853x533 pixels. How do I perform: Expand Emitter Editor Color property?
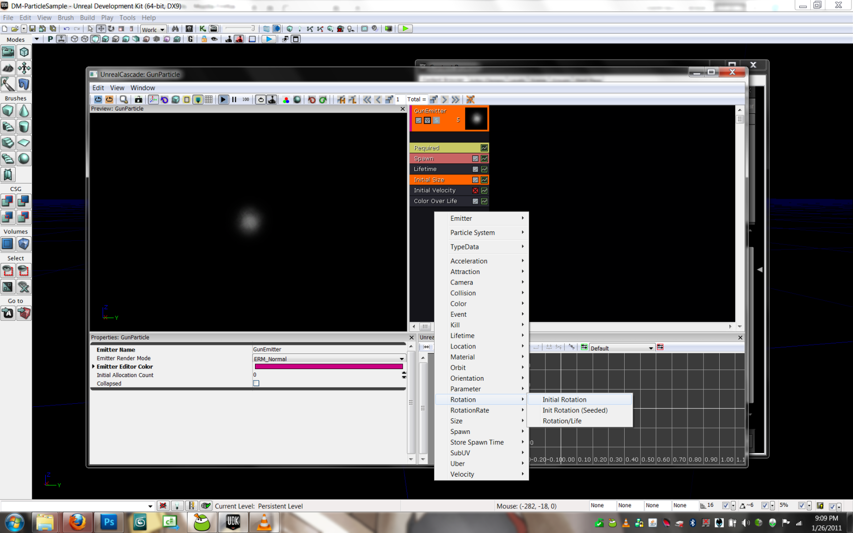[94, 367]
